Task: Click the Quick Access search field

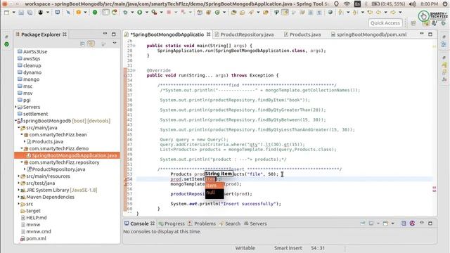Action: (x=385, y=23)
